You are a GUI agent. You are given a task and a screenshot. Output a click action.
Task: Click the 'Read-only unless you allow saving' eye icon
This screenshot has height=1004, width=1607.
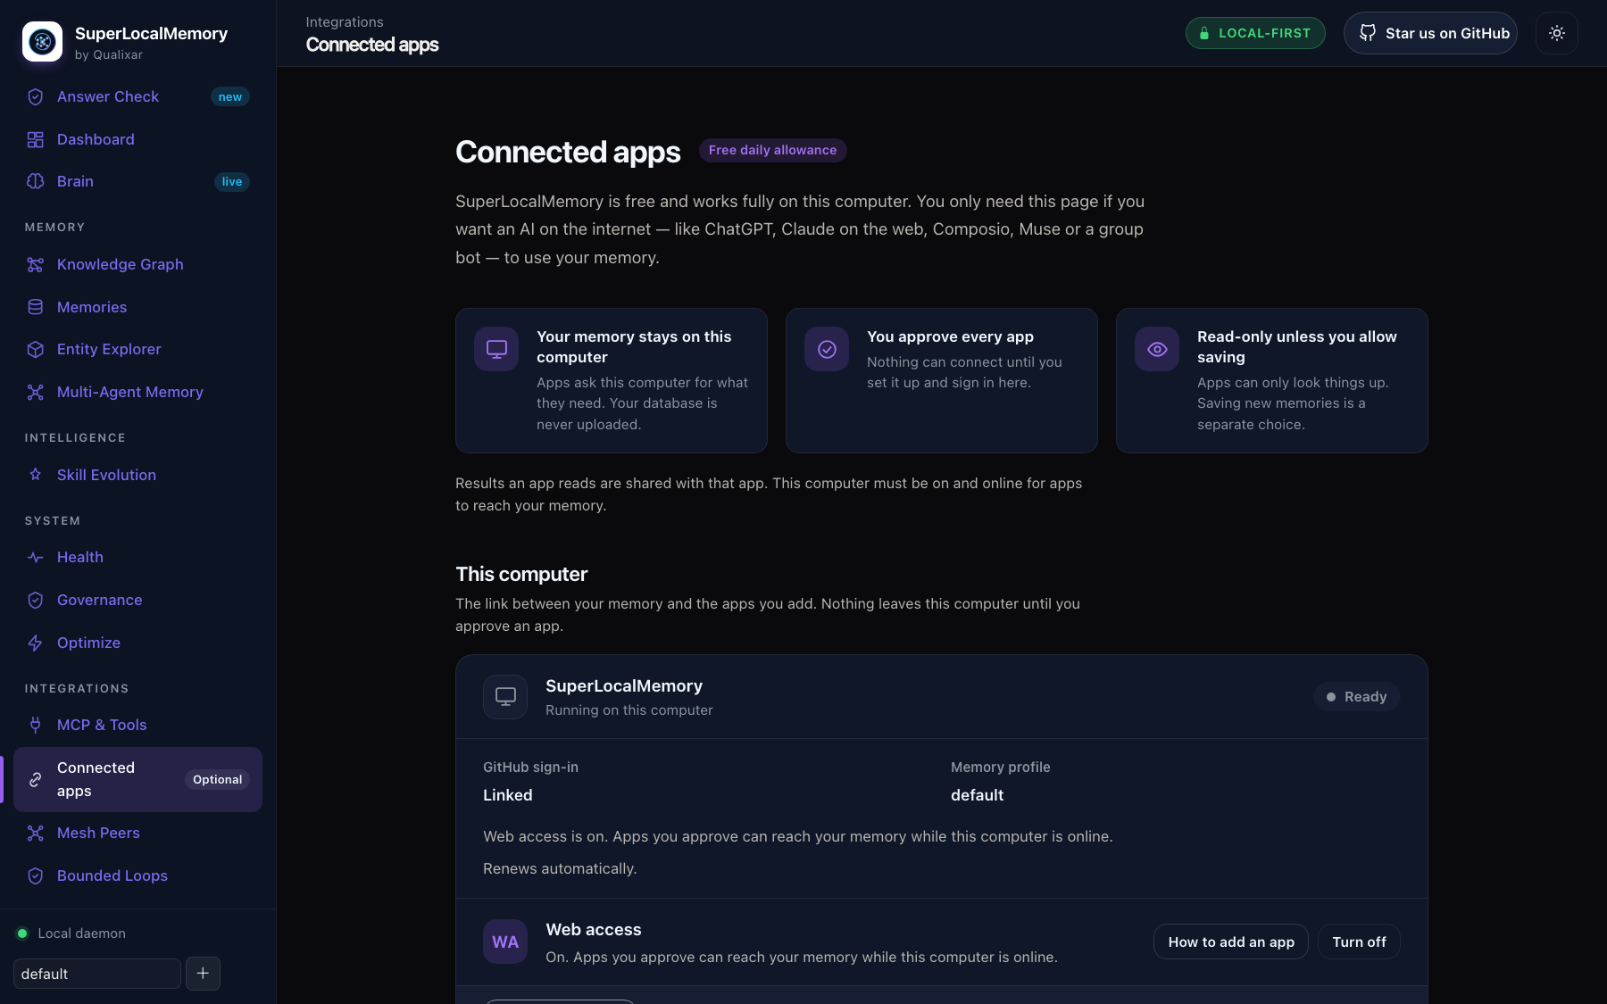(1157, 349)
